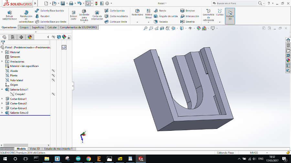Open the Estudio de movimiento 1 tab
The width and height of the screenshot is (291, 163).
coord(58,149)
